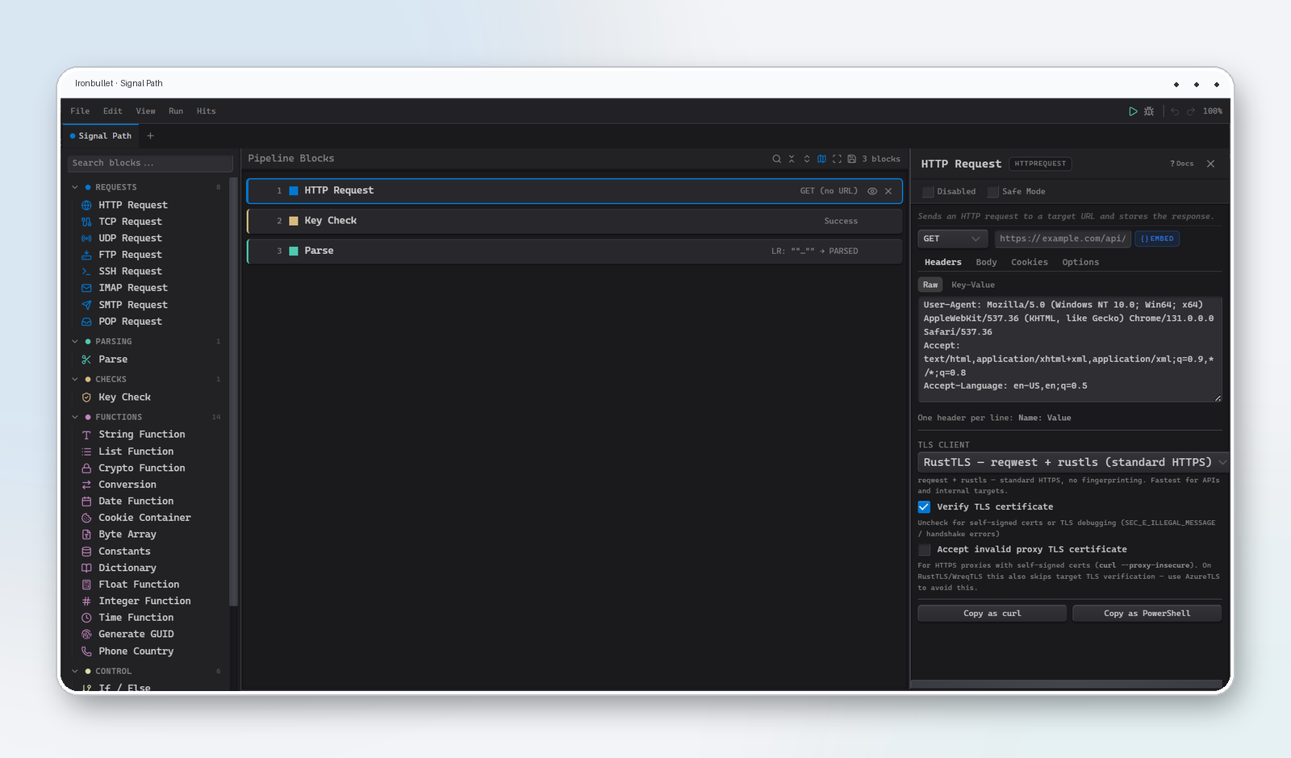
Task: Add a new tab with plus button
Action: [150, 136]
